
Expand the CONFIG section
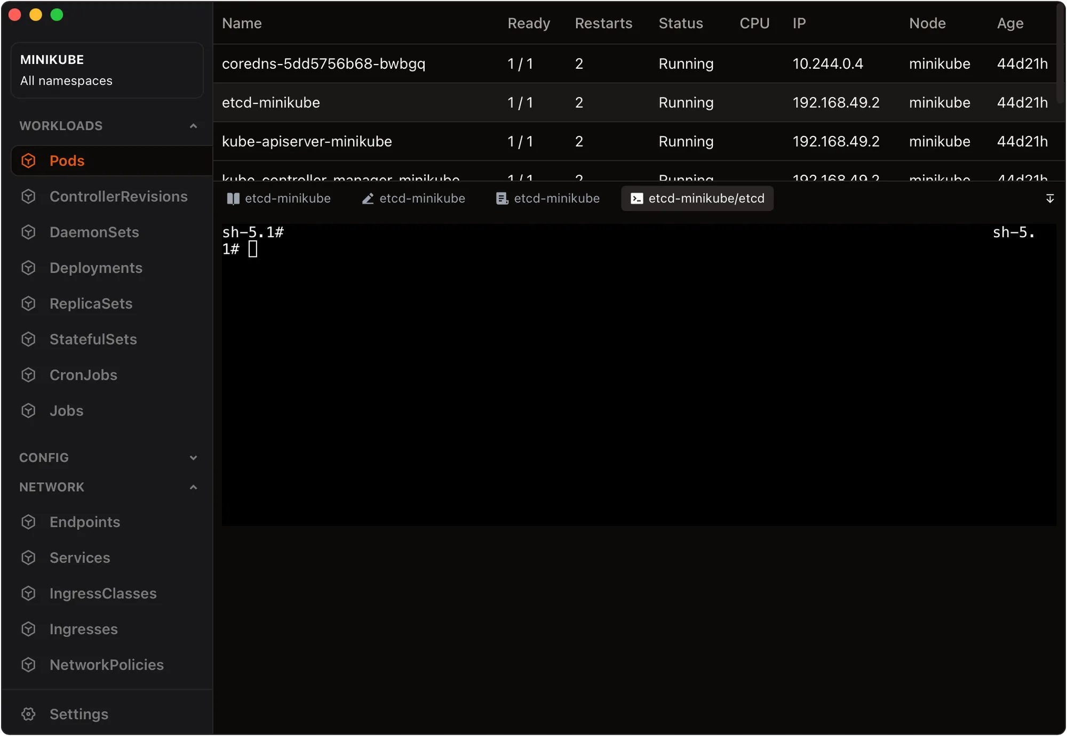(x=193, y=458)
